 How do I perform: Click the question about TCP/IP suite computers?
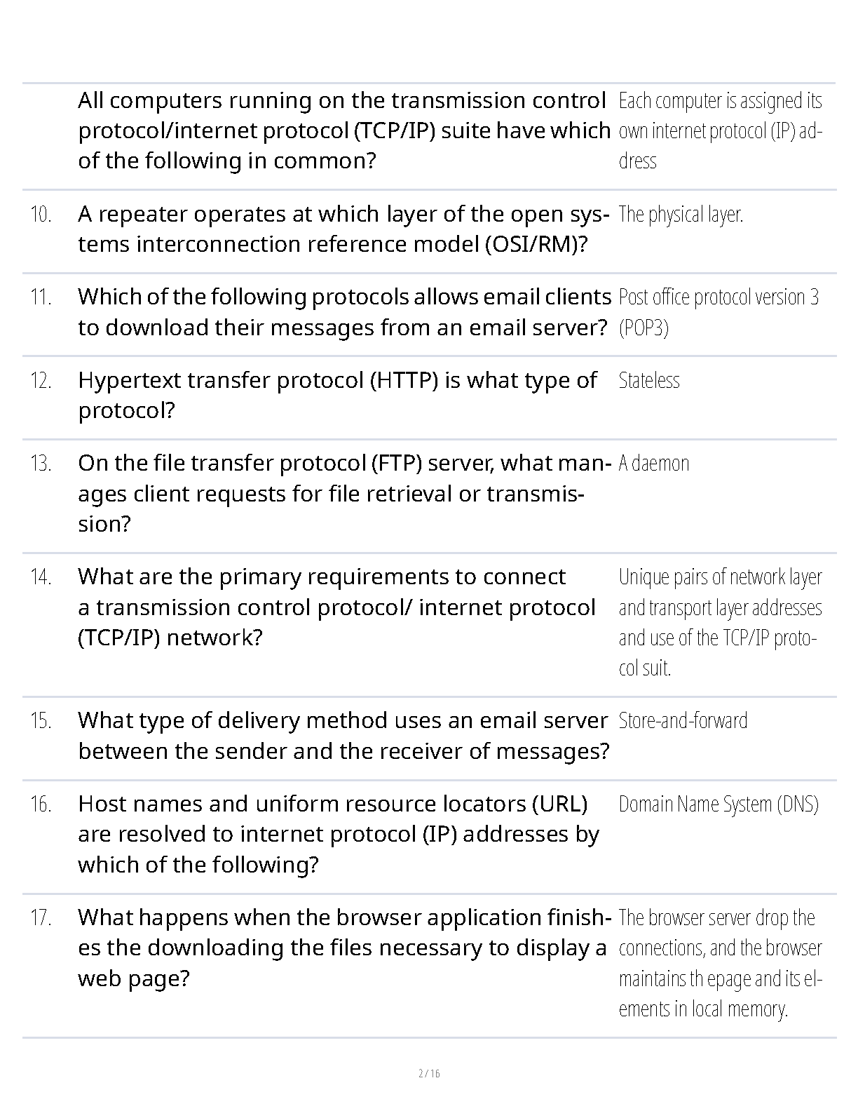pyautogui.click(x=343, y=130)
